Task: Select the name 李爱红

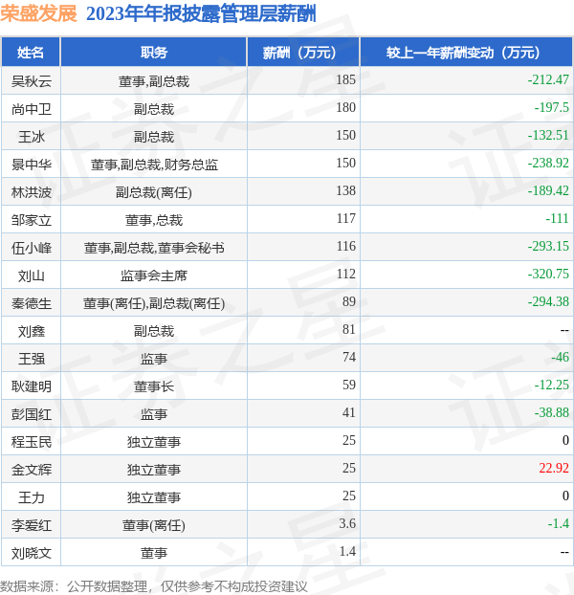Action: (x=32, y=525)
